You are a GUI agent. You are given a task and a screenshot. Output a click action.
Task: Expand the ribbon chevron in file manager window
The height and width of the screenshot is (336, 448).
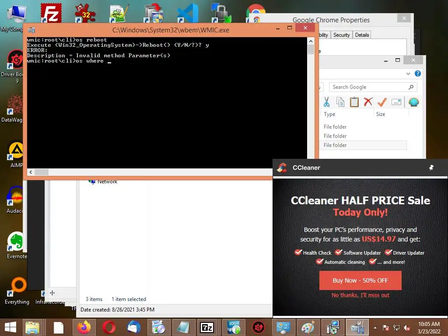pyautogui.click(x=408, y=73)
